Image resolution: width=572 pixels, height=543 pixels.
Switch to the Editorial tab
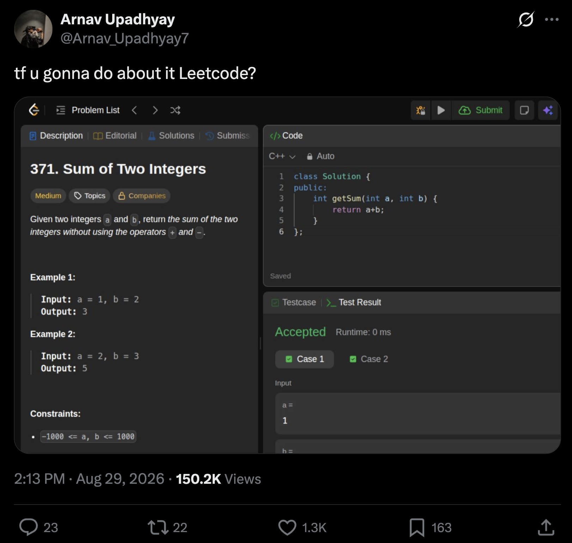point(115,136)
